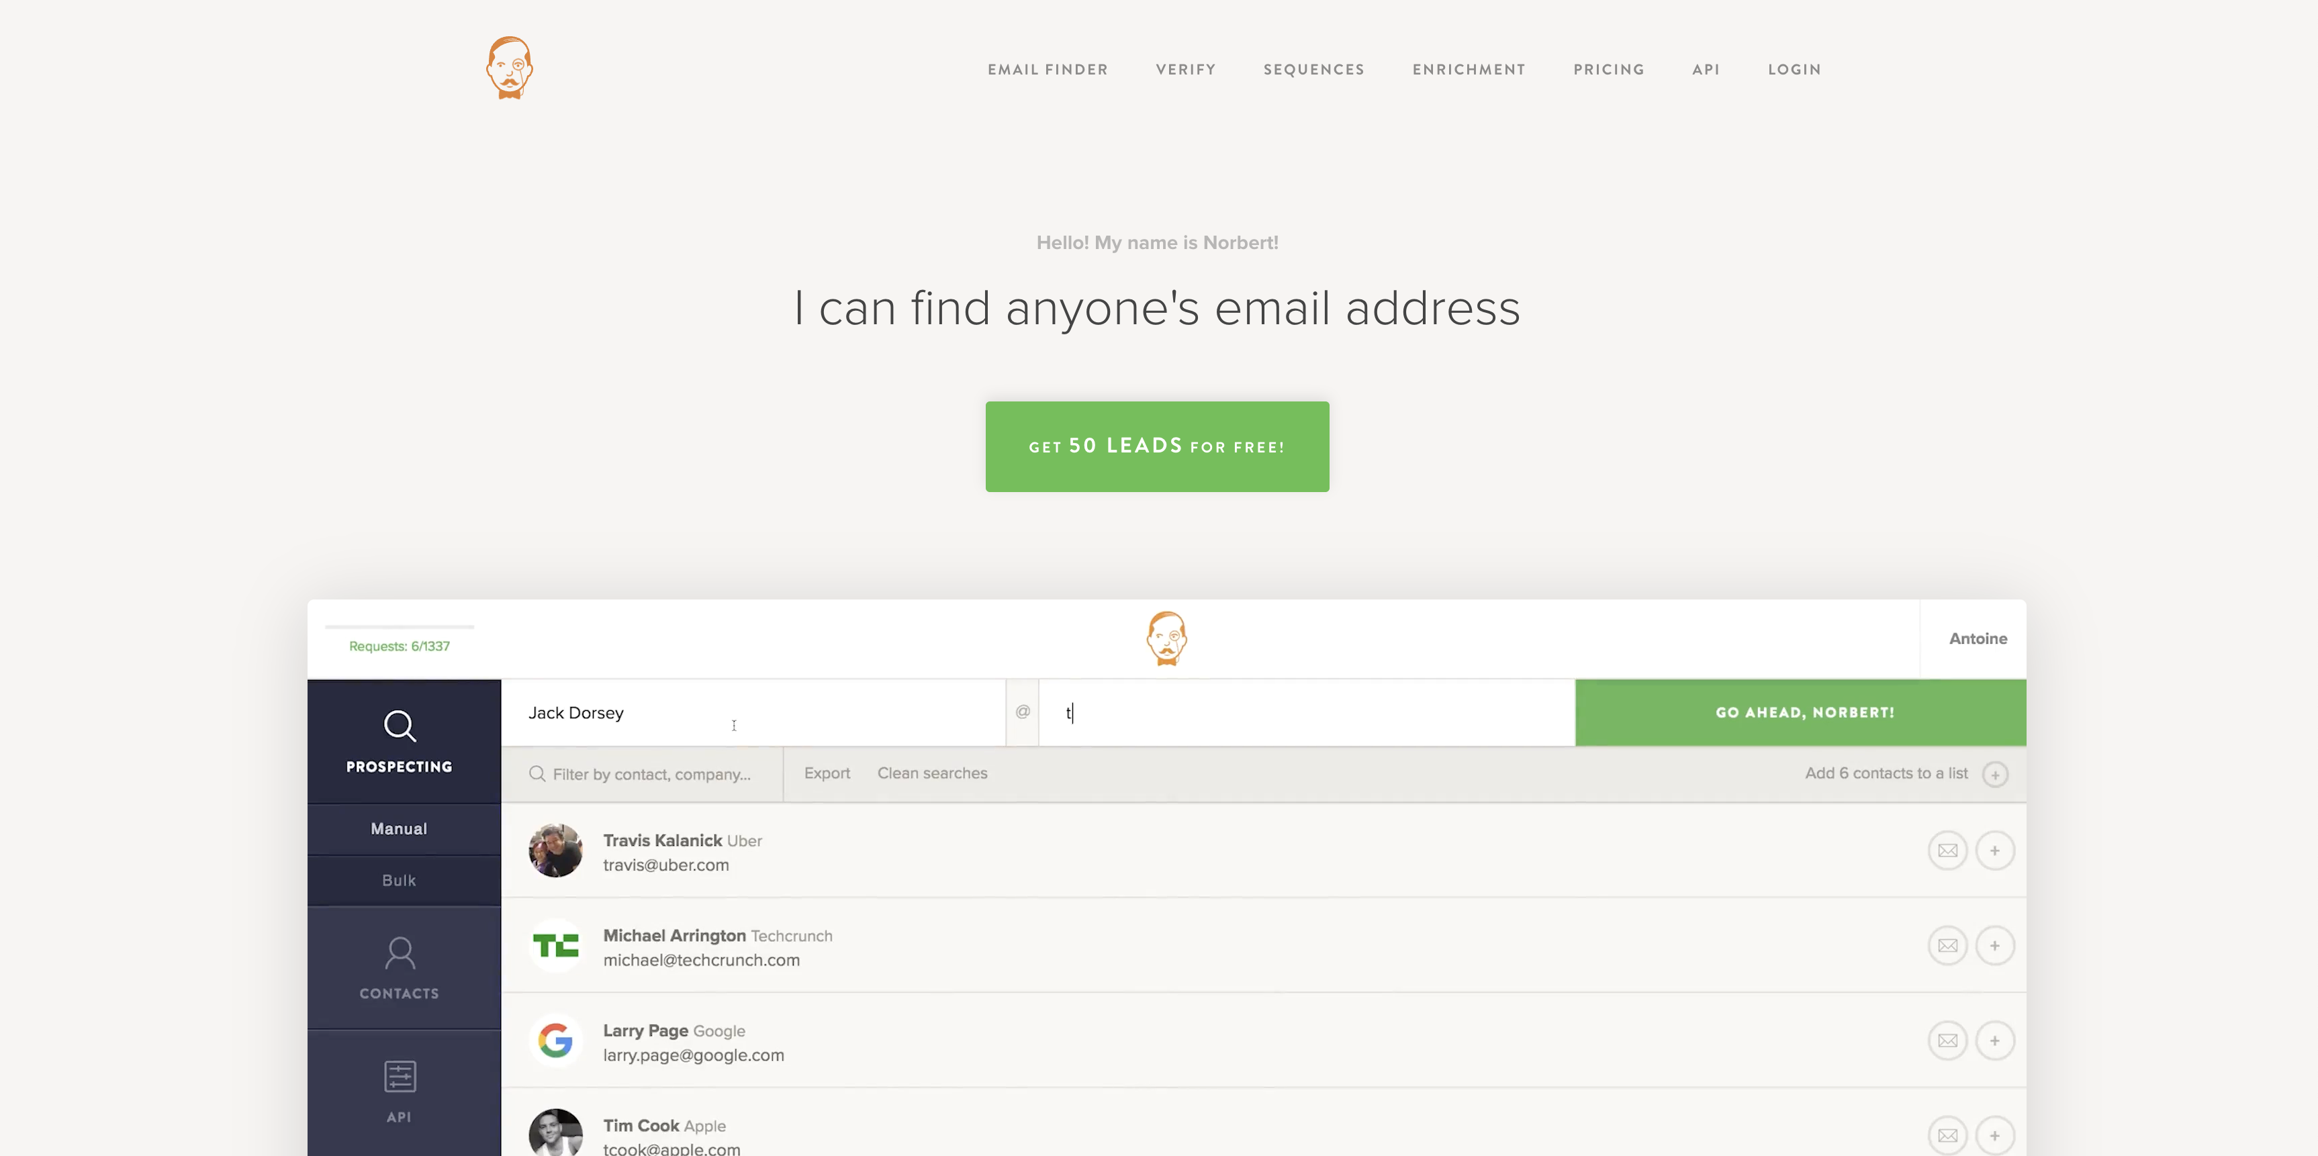This screenshot has width=2318, height=1156.
Task: Click plus icon beside Add 6 contacts
Action: pyautogui.click(x=1995, y=775)
